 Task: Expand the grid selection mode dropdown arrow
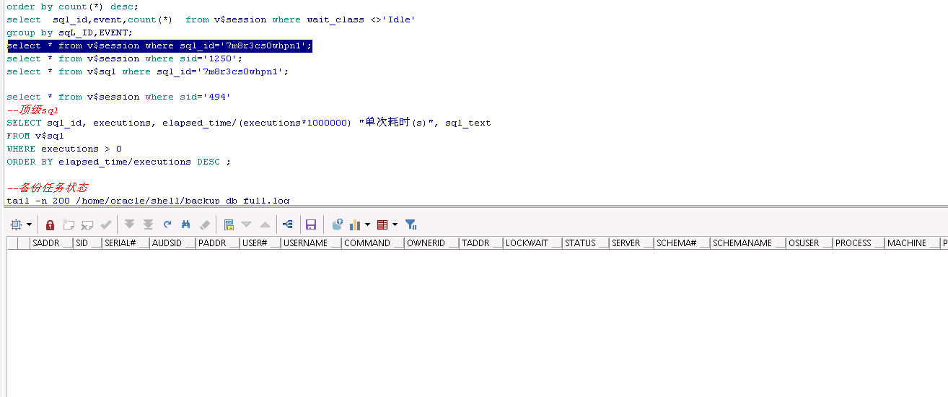[x=29, y=225]
